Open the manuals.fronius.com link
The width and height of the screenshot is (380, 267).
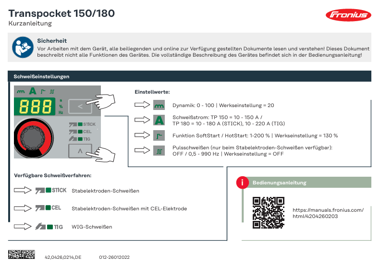click(328, 213)
